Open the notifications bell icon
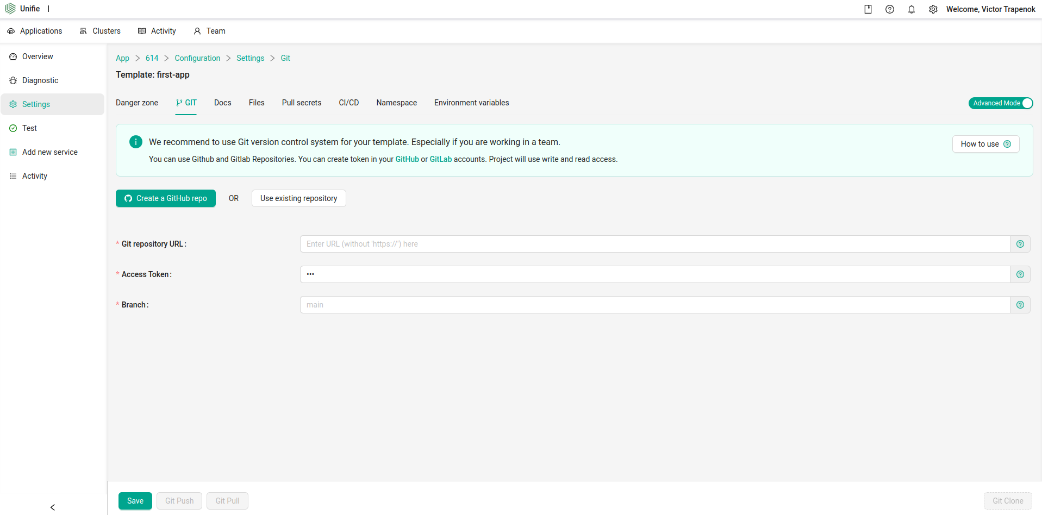This screenshot has width=1042, height=515. coord(912,9)
